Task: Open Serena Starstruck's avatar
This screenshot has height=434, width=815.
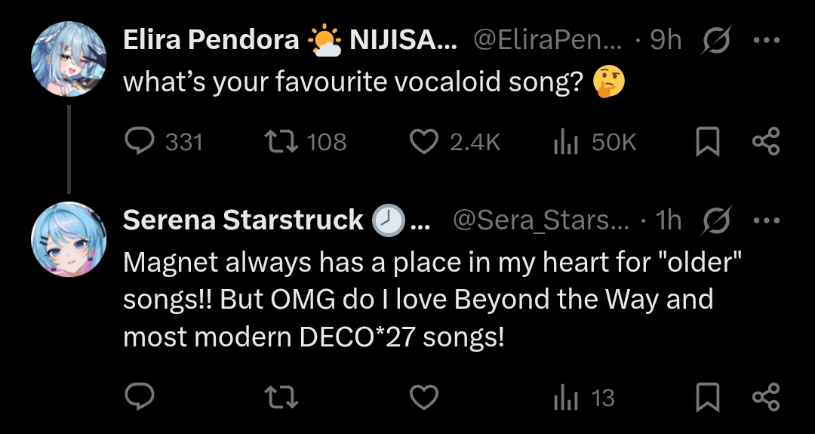Action: pos(69,239)
